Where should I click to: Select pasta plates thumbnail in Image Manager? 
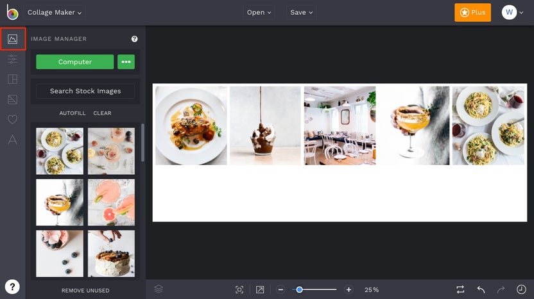click(60, 151)
